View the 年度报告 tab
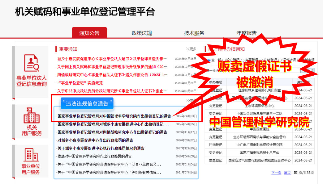Viewport: 323px width, 184px height. pos(247,33)
